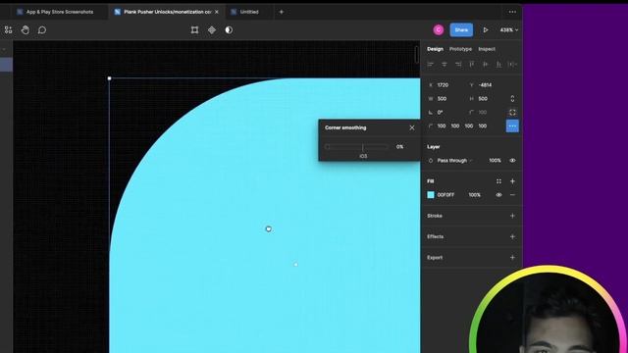The height and width of the screenshot is (353, 628).
Task: Switch to App & Play Store Screenshots tab
Action: pyautogui.click(x=55, y=12)
